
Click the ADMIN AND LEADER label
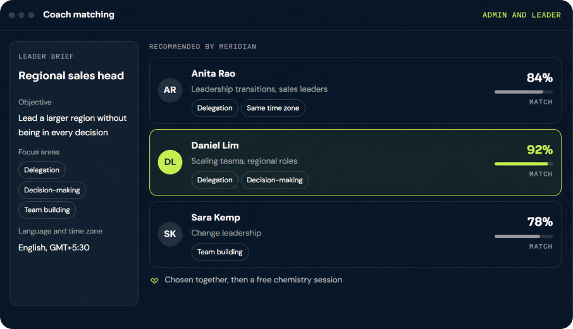[522, 15]
